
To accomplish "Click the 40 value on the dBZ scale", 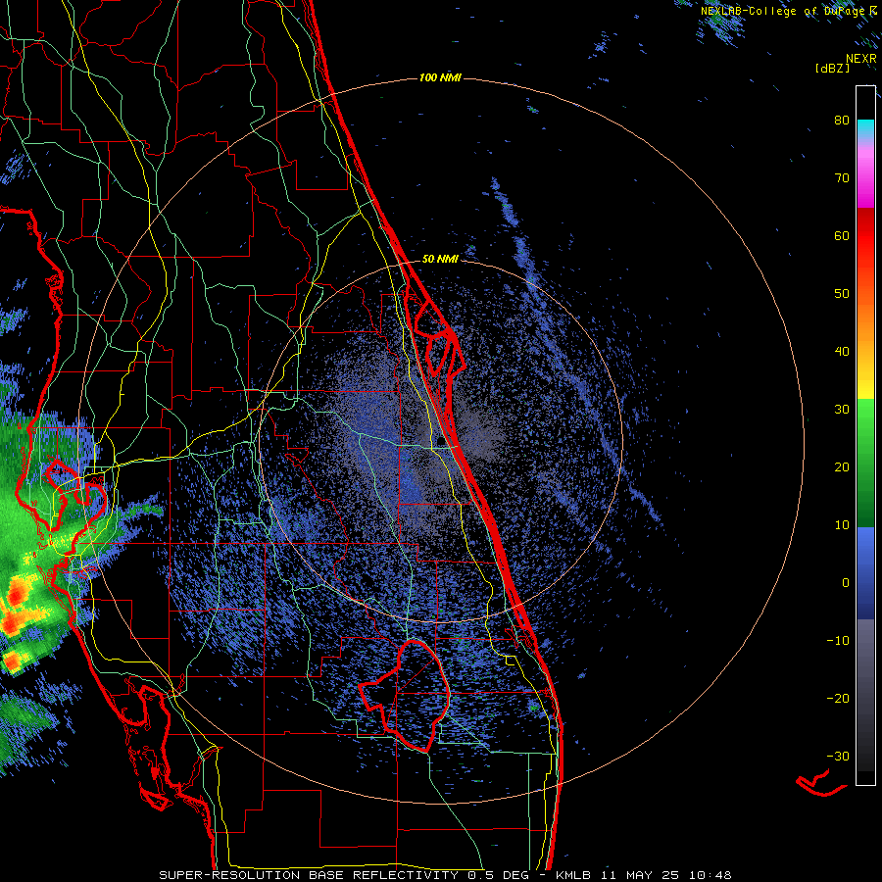I will click(842, 352).
